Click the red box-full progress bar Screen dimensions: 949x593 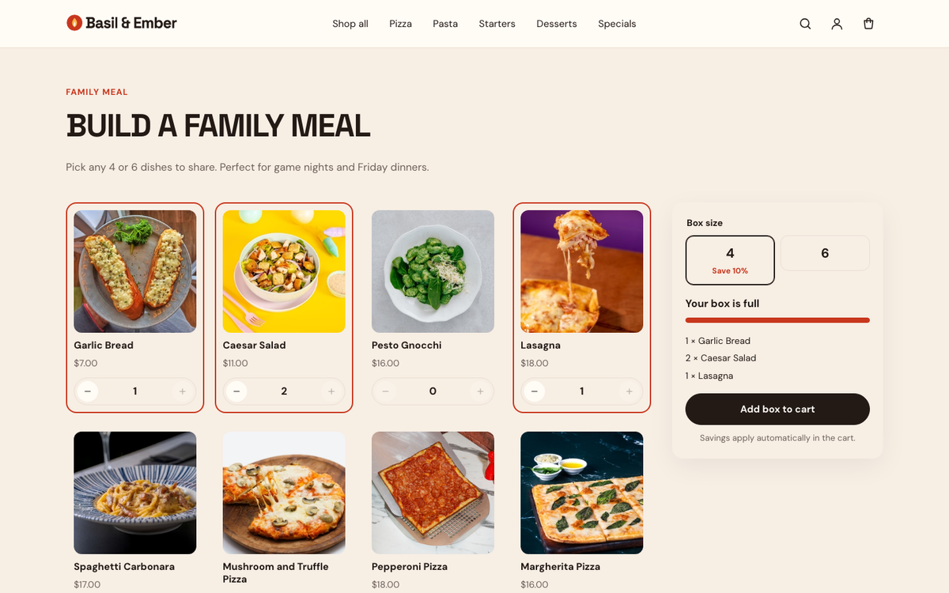point(777,320)
